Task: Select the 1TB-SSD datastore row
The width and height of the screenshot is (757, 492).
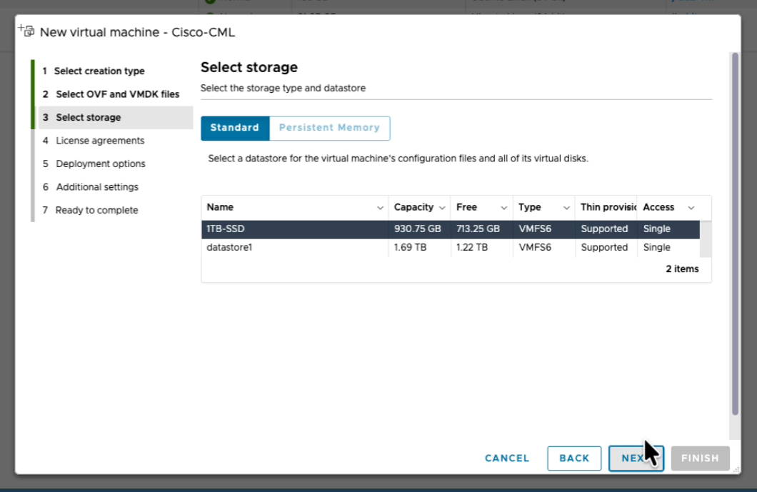Action: tap(451, 229)
